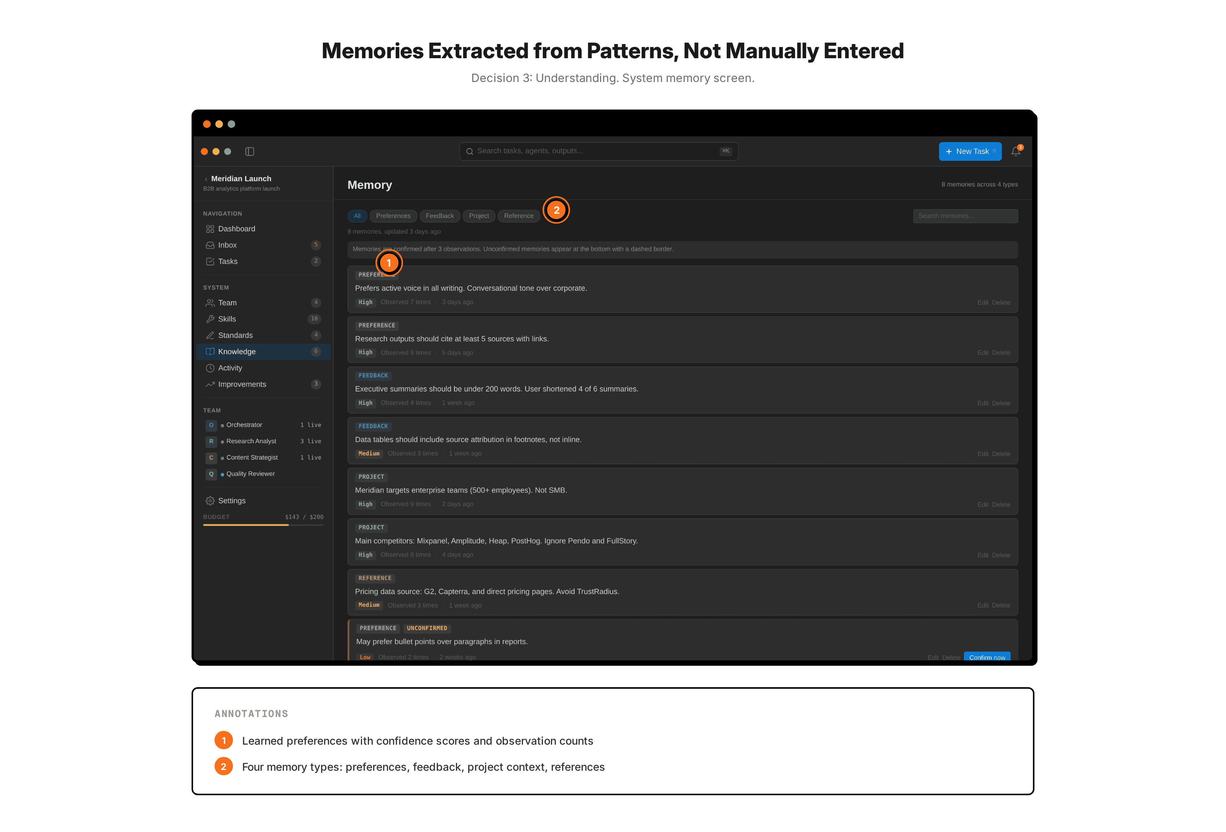The image size is (1226, 832).
Task: Confirm the unconfirmed bullet points memory
Action: (987, 657)
